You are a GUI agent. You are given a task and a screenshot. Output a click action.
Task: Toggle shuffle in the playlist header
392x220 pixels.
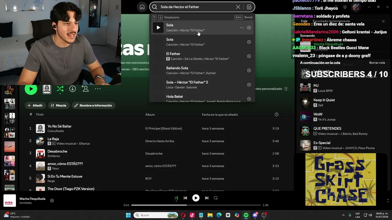click(60, 89)
